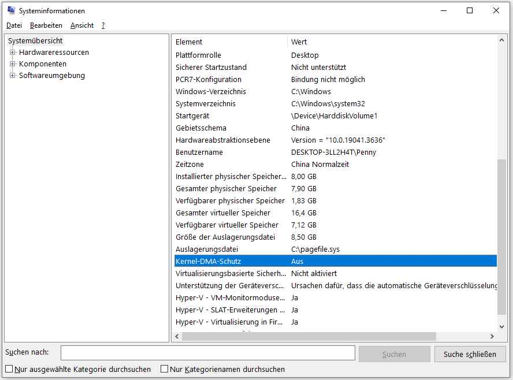Click the Wert column header
This screenshot has width=513, height=380.
[x=299, y=42]
